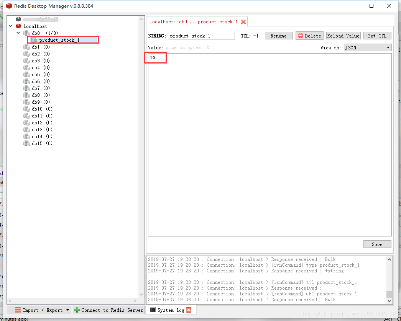Click the tree horizontal scroll left arrow
The image size is (401, 321).
point(10,301)
